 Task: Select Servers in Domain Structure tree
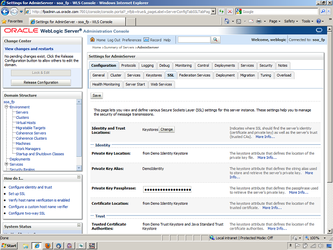click(22, 112)
